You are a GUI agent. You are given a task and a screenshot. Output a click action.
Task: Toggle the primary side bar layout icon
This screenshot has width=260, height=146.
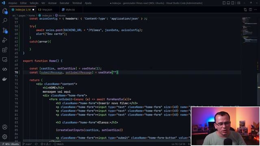click(x=224, y=3)
